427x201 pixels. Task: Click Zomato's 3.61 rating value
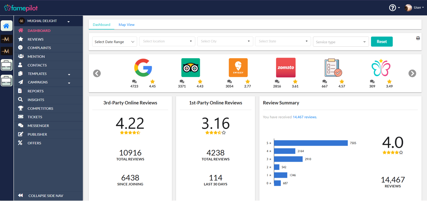tap(295, 86)
